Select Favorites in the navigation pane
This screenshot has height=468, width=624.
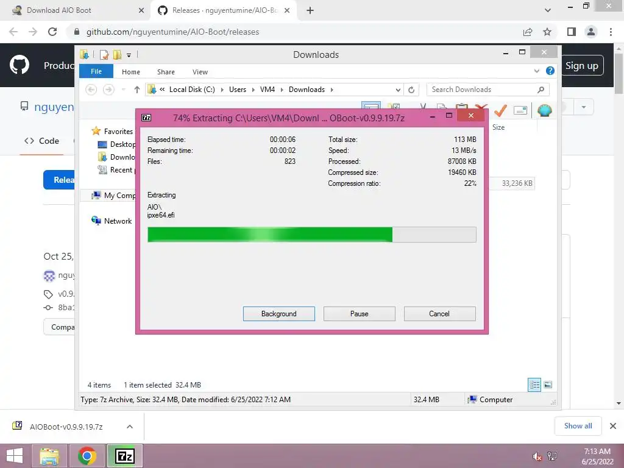(118, 132)
